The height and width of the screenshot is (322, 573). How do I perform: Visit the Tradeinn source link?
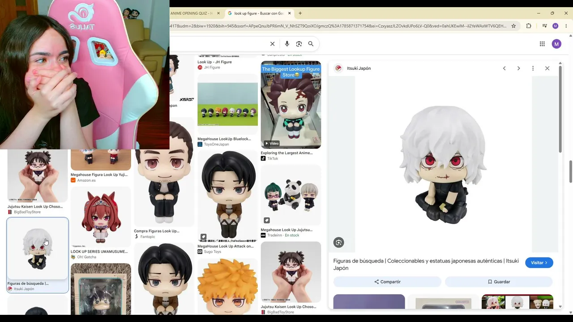(x=275, y=235)
